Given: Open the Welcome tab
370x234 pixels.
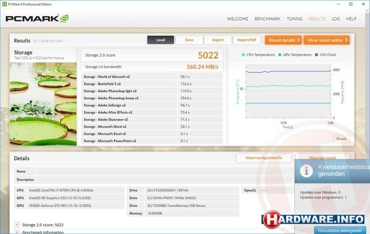Looking at the screenshot, I should (237, 19).
